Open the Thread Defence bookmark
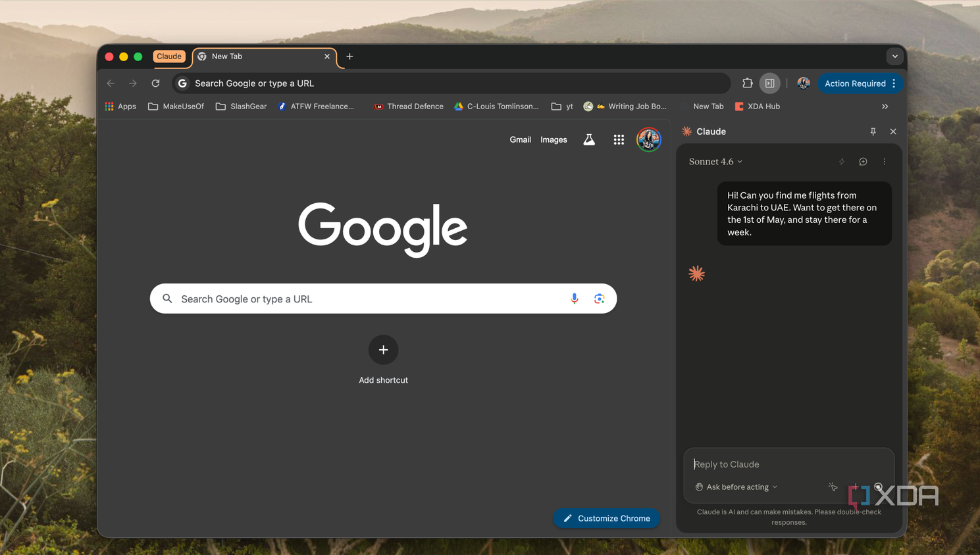 coord(409,107)
